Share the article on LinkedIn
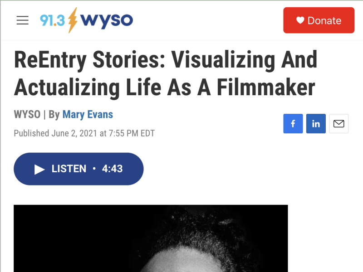This screenshot has width=363, height=272. pos(316,123)
